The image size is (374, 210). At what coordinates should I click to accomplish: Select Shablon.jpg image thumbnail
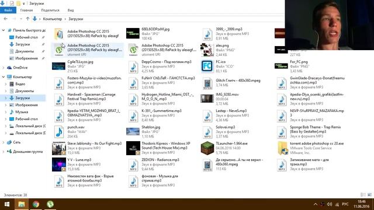tap(133, 131)
